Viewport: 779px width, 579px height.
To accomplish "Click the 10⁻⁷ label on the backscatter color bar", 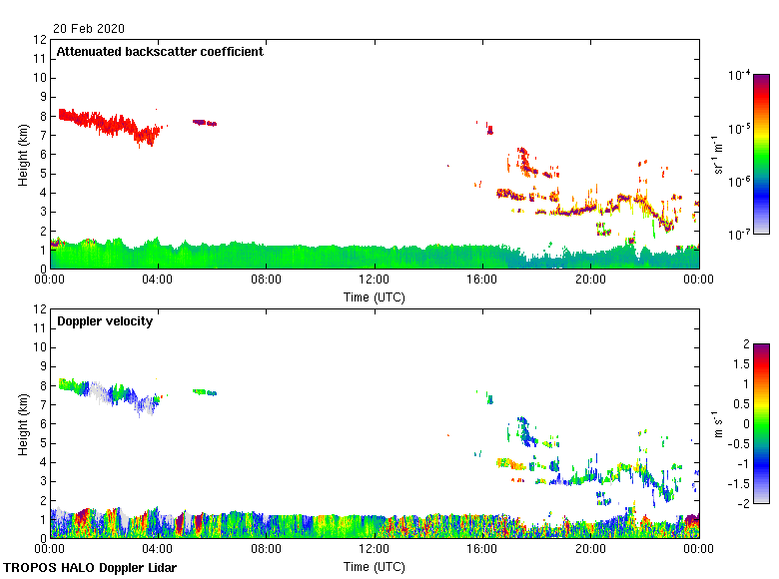I will pos(740,234).
